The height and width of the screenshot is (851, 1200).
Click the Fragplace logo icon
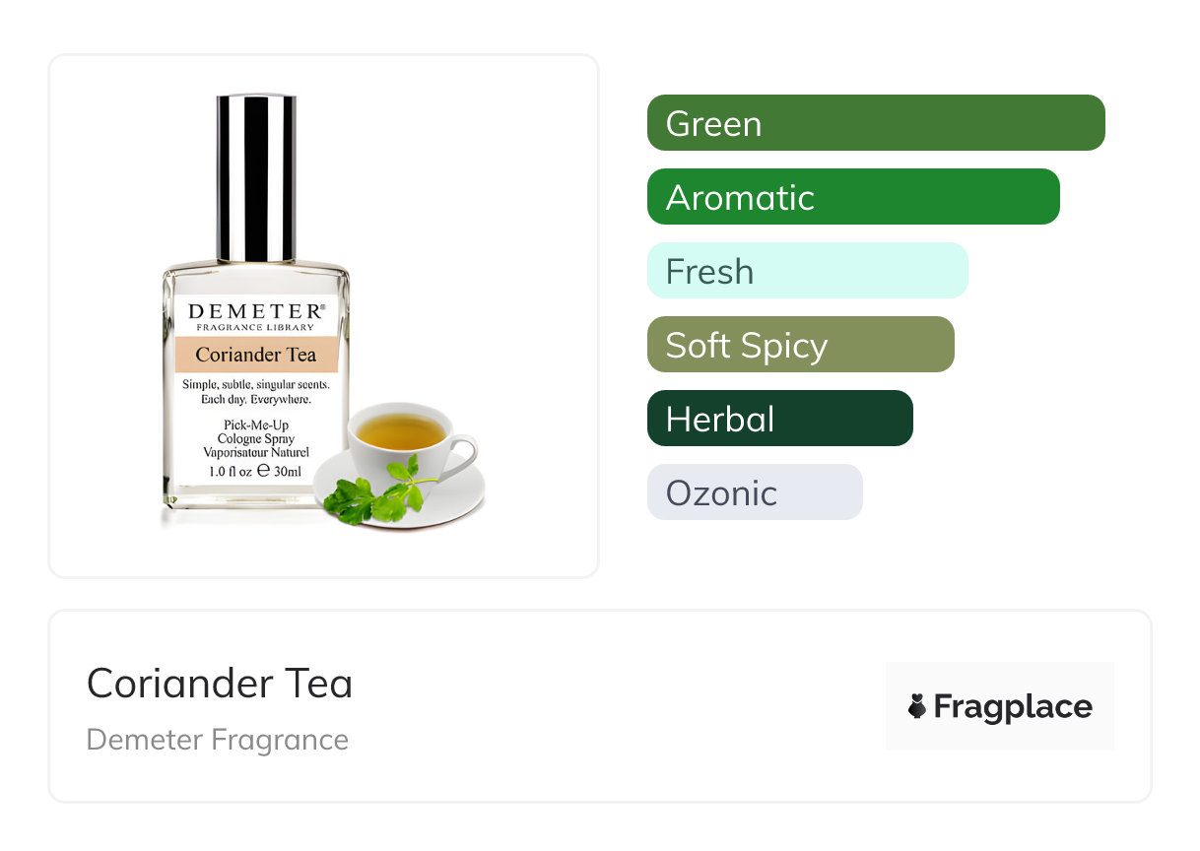(x=917, y=706)
